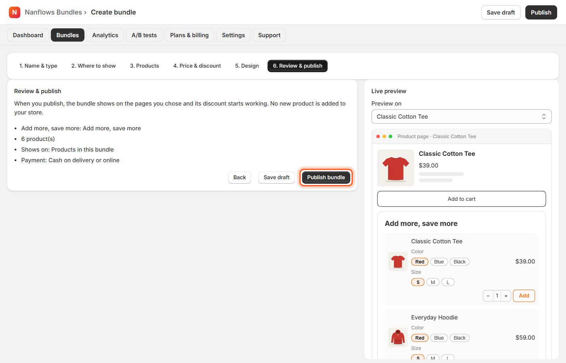Select Red color for Everyday Hoodie
Viewport: 566px width, 363px height.
[x=420, y=338]
